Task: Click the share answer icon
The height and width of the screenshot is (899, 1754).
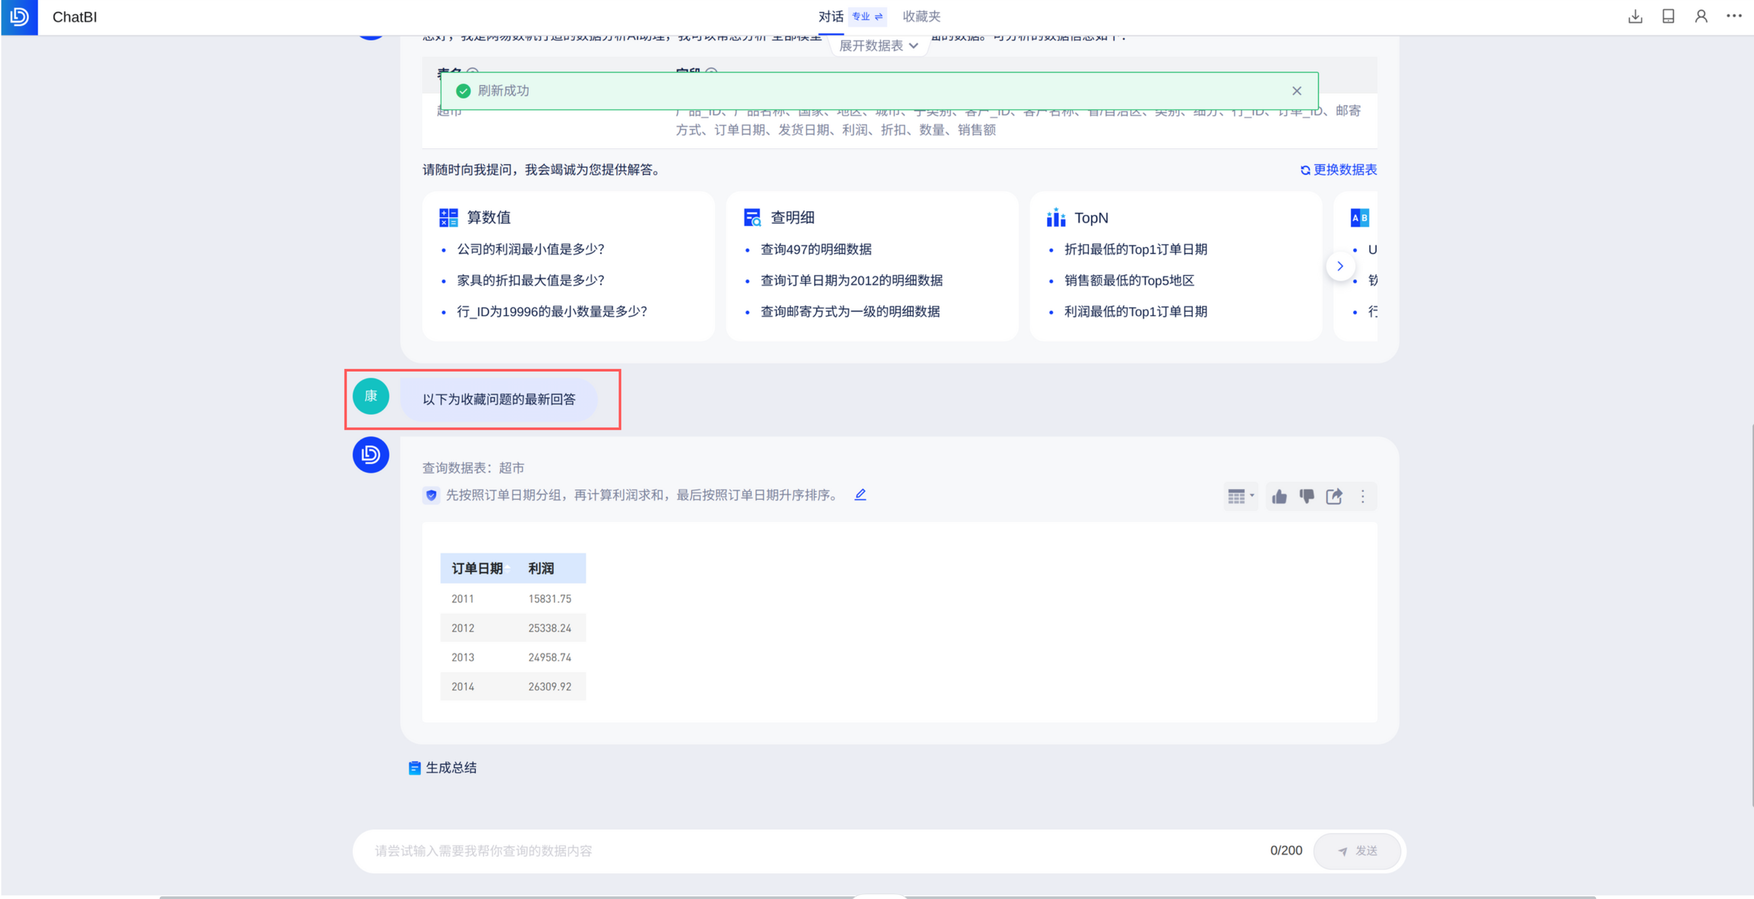Action: click(1334, 496)
